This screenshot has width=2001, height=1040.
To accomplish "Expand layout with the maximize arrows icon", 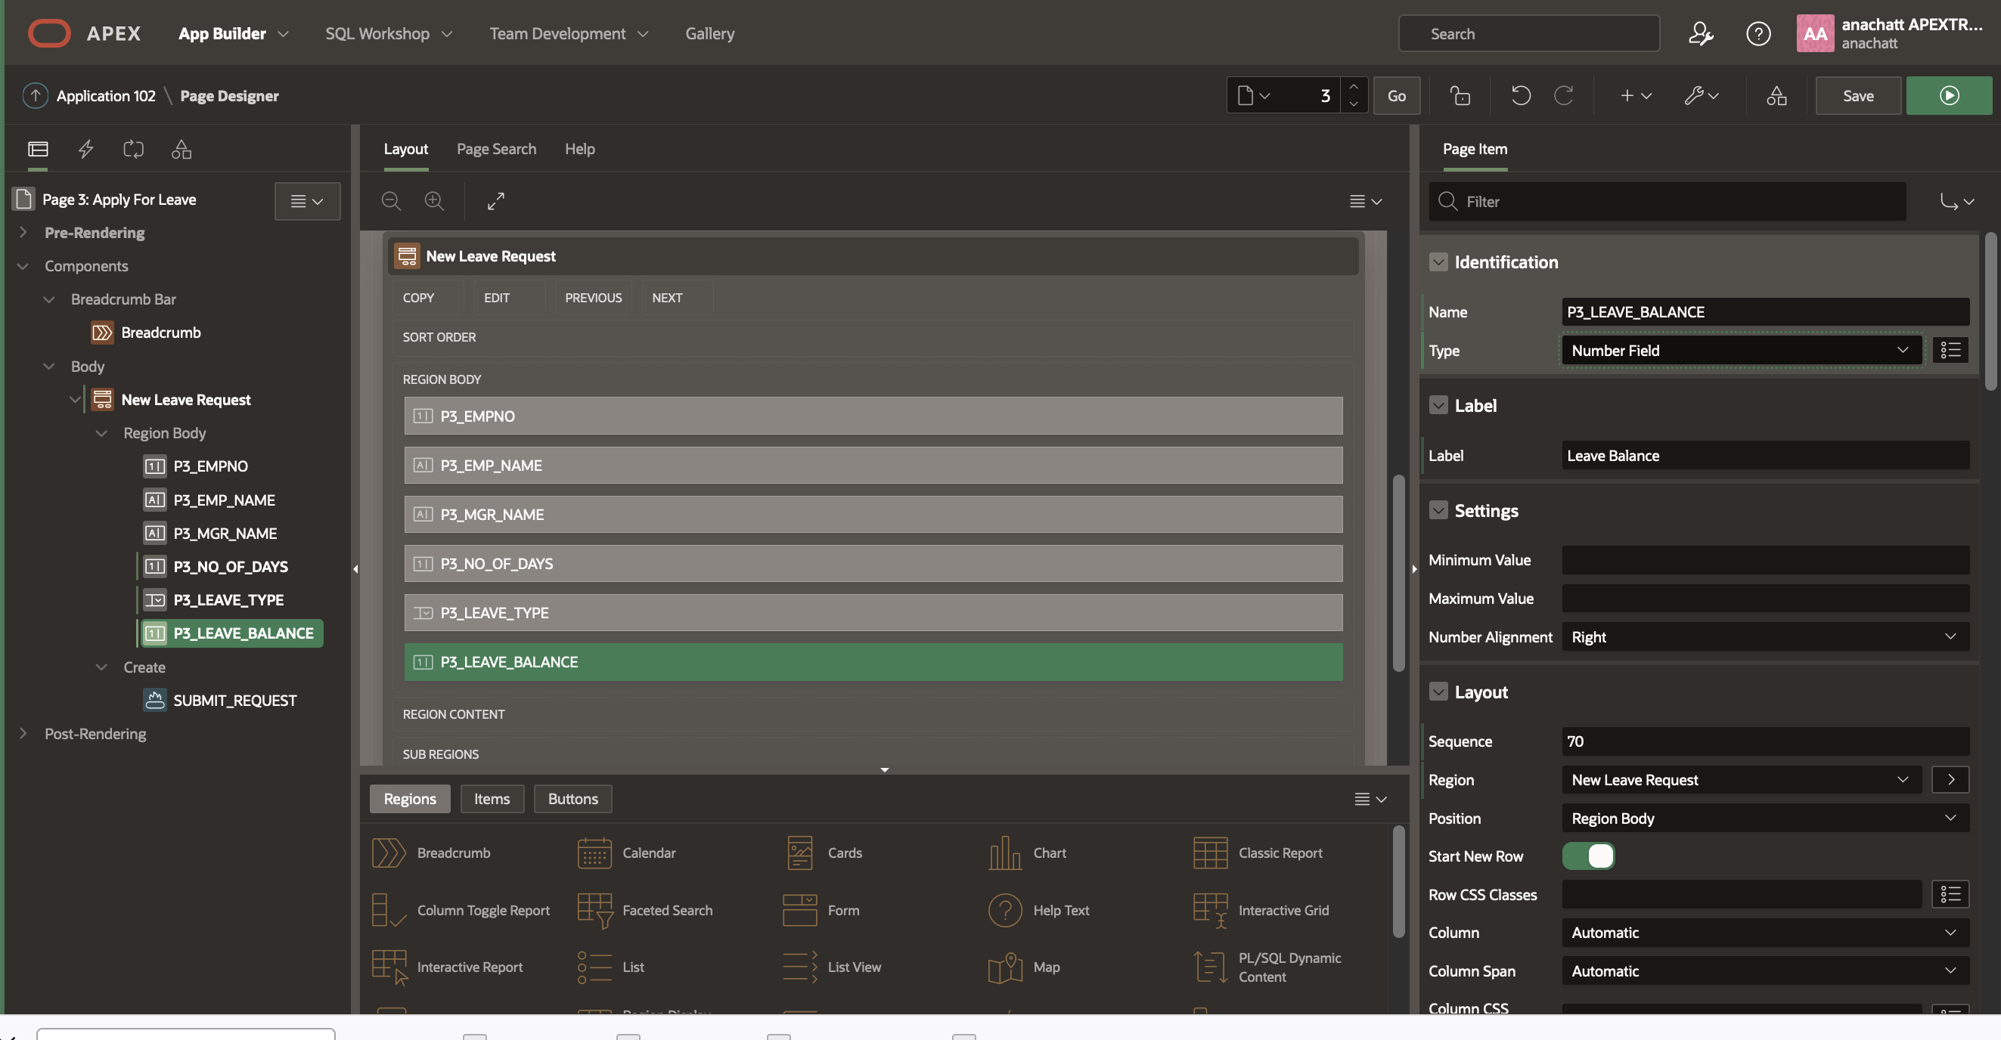I will point(495,201).
